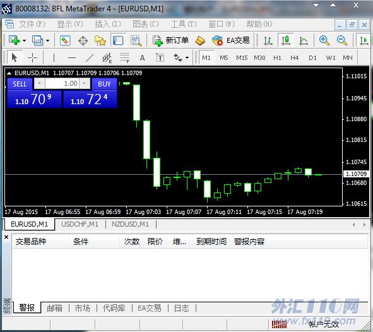Toggle the Market Watch window icon
This screenshot has height=332, width=373.
tap(65, 40)
